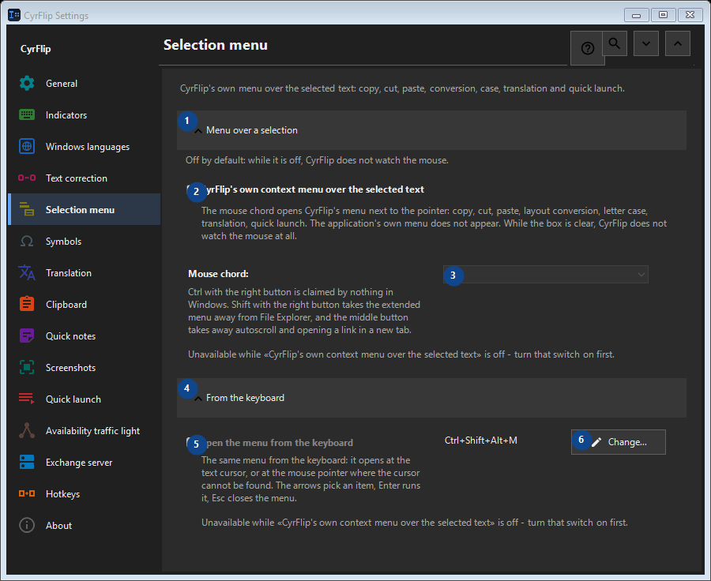711x581 pixels.
Task: Click the Symbols omega icon
Action: (x=27, y=241)
